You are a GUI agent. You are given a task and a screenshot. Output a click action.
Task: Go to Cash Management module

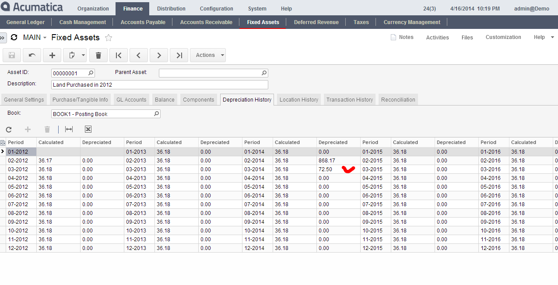pyautogui.click(x=83, y=22)
